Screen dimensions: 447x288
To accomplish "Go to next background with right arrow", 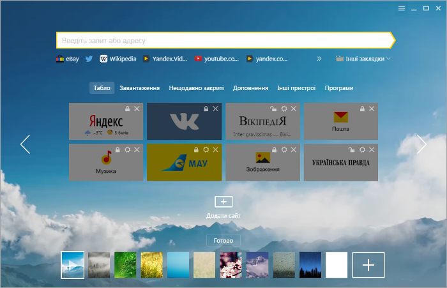I will click(421, 144).
